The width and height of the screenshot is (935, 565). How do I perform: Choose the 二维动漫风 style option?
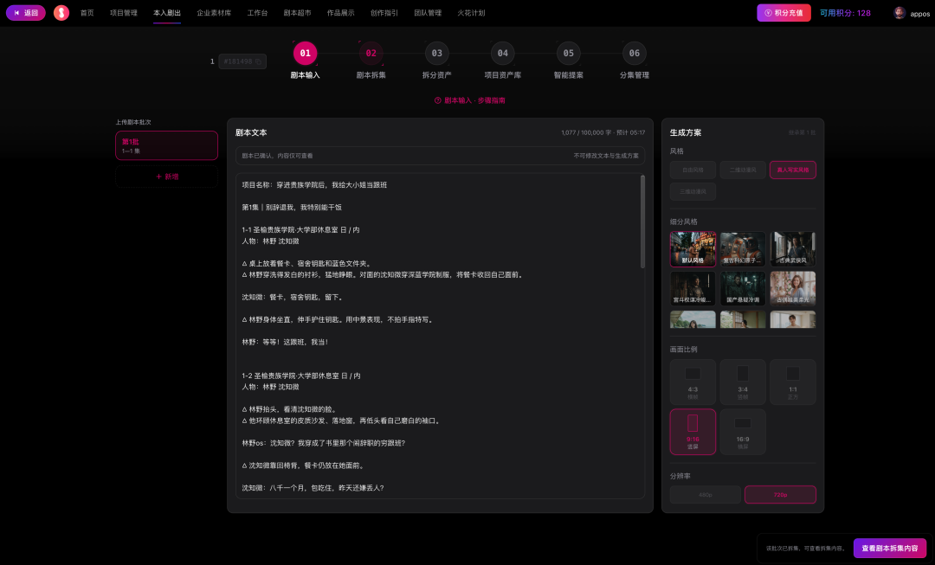click(x=743, y=170)
